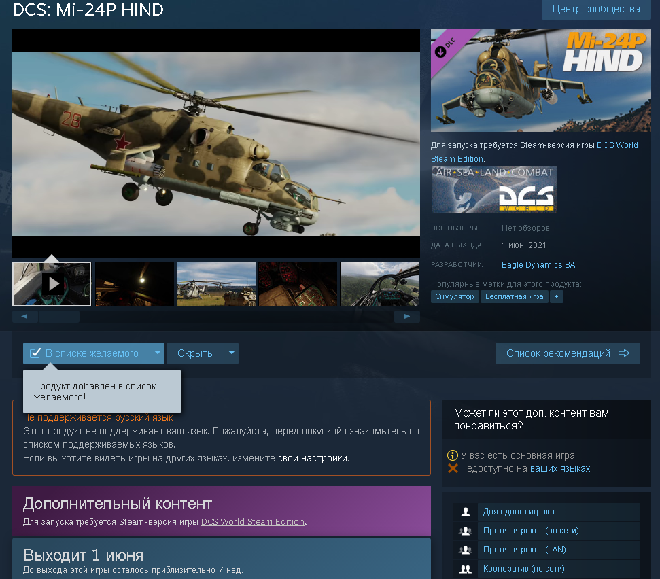Add a new tag with the plus button

click(x=556, y=297)
